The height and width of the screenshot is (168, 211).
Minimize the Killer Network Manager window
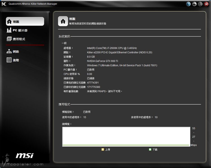point(194,4)
